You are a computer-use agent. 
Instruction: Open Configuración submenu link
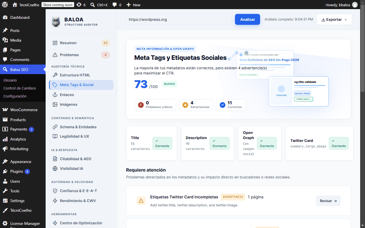tap(15, 96)
